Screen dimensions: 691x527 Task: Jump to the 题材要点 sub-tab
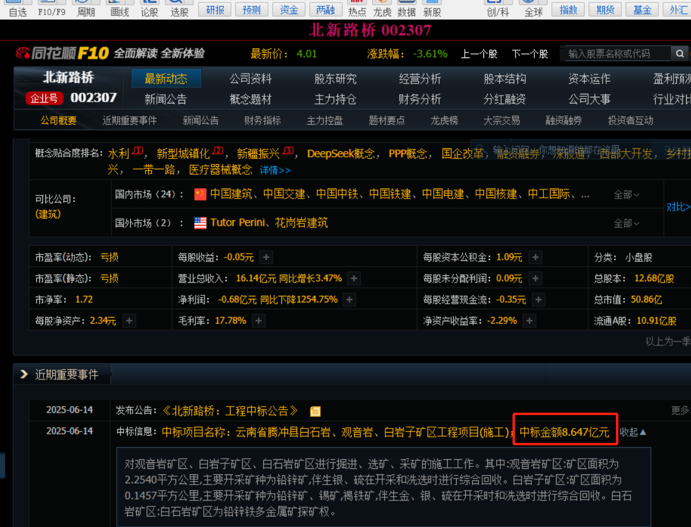[x=387, y=120]
